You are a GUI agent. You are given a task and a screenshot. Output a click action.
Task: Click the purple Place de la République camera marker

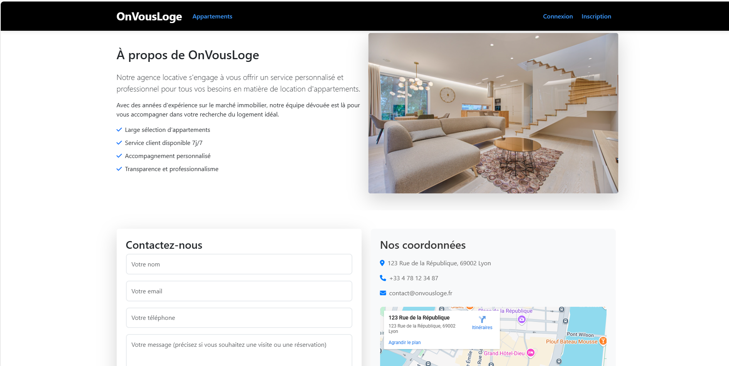point(521,319)
